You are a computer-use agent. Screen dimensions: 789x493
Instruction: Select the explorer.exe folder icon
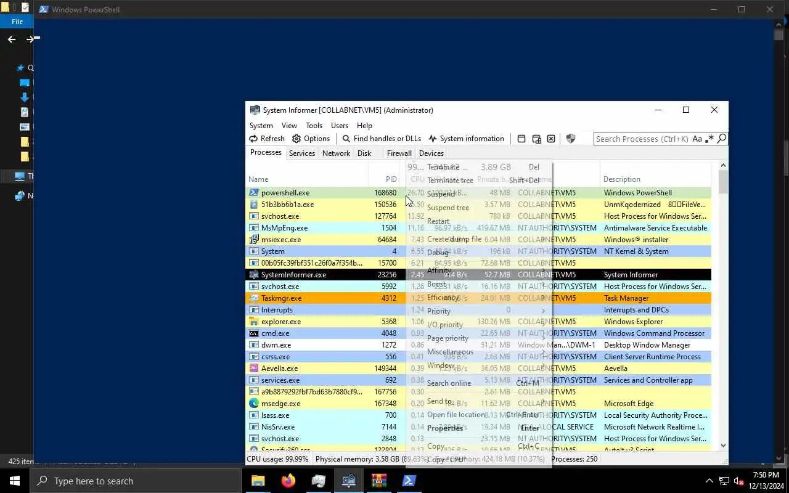click(x=253, y=322)
